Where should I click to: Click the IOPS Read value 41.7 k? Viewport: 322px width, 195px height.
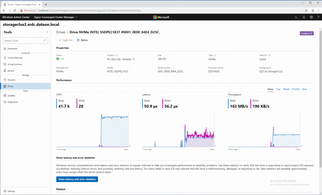pos(64,106)
